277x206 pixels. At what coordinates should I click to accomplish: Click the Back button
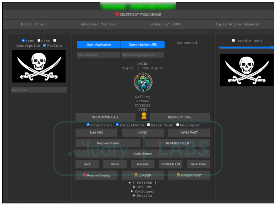(87, 164)
